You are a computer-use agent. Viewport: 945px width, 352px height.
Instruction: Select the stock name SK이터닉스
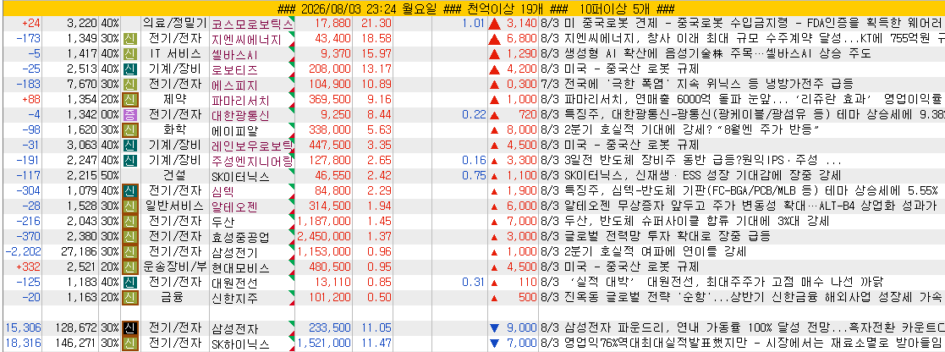pos(240,177)
